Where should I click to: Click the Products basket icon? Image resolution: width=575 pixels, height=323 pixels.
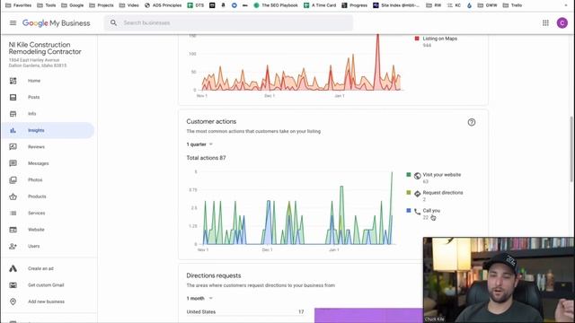pyautogui.click(x=13, y=196)
